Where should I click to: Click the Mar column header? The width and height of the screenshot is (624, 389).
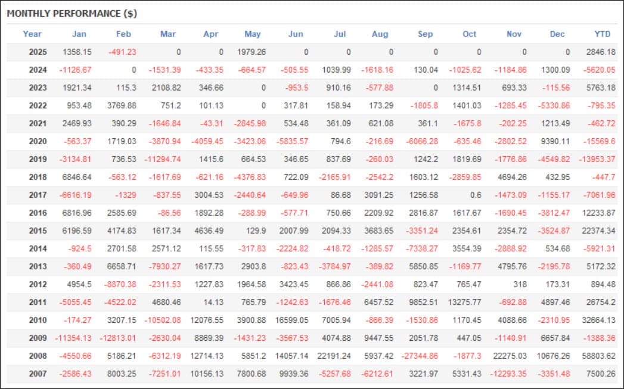click(167, 34)
